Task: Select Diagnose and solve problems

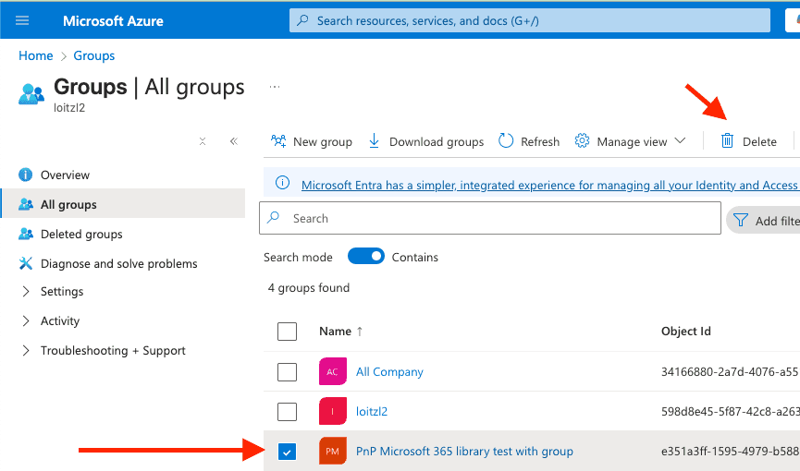Action: (118, 263)
